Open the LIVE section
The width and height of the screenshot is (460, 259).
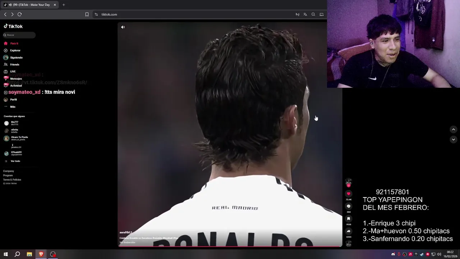[10, 72]
